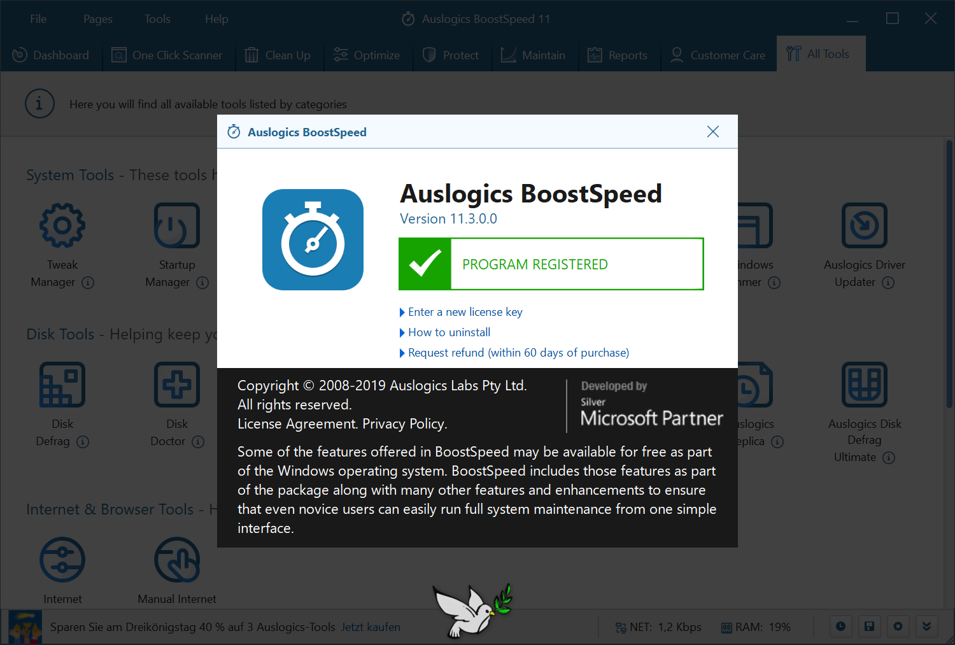955x645 pixels.
Task: Open the Privacy Policy link
Action: 404,424
